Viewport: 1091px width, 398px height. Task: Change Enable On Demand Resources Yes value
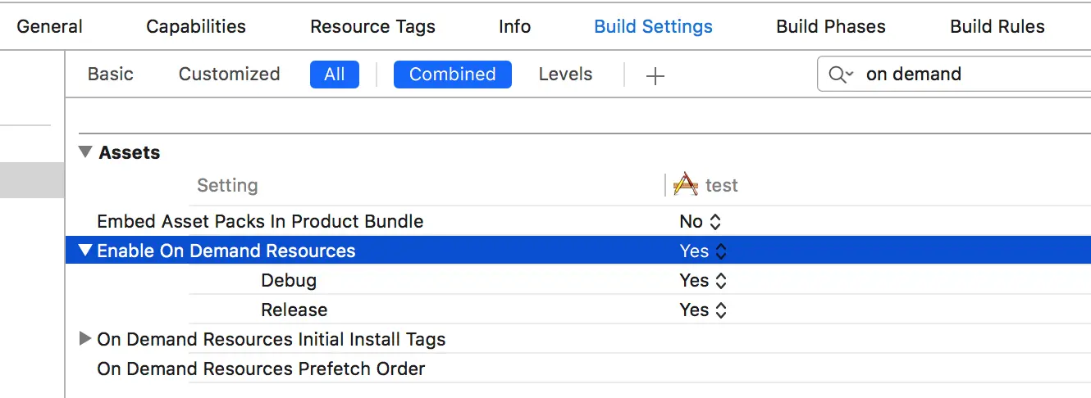point(703,251)
